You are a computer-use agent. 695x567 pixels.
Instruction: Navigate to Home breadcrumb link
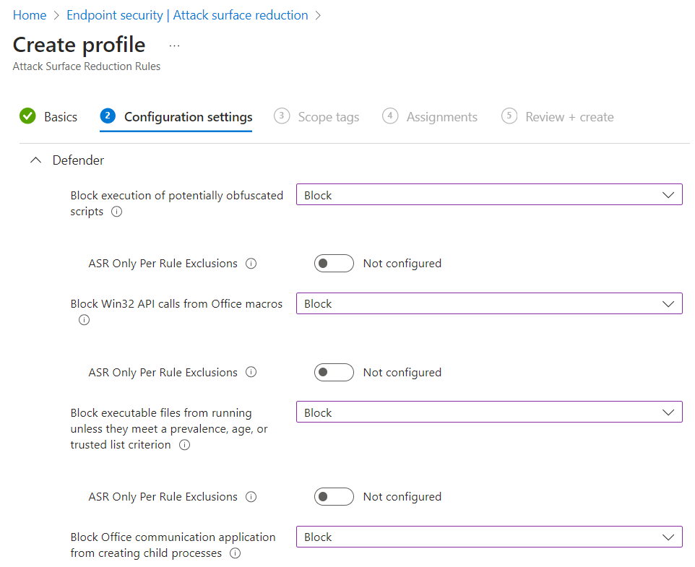pyautogui.click(x=30, y=15)
